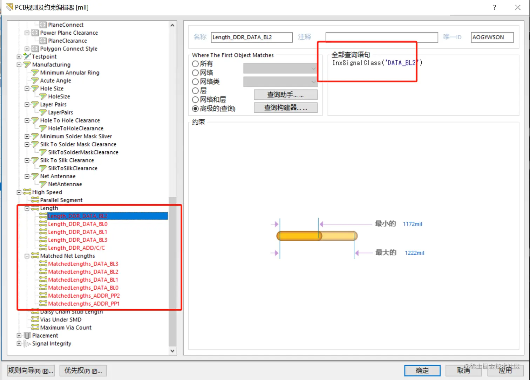Click the 1222mil maximum length value
The height and width of the screenshot is (380, 530).
(x=414, y=253)
